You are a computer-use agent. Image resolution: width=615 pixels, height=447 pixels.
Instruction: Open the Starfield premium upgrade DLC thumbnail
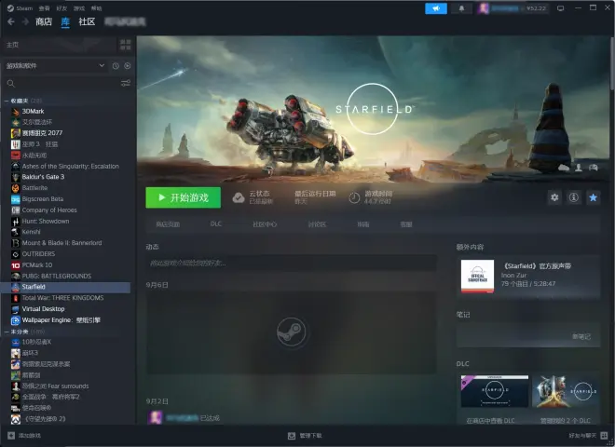click(495, 391)
